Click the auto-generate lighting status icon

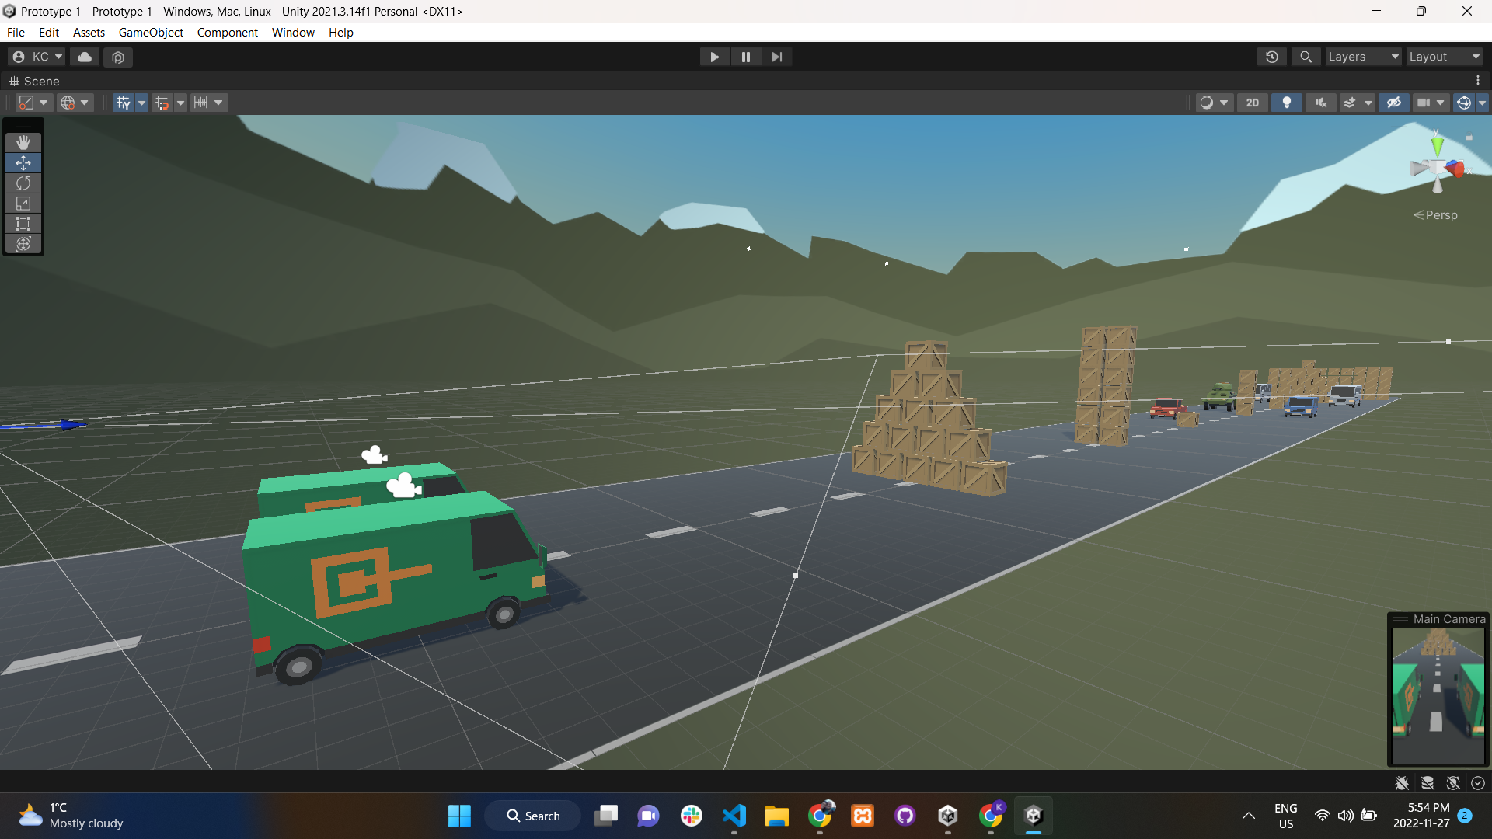click(x=1453, y=783)
